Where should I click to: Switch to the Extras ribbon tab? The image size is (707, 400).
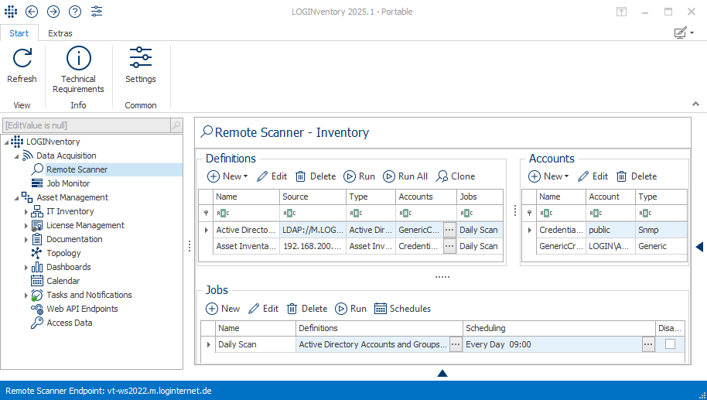coord(60,33)
